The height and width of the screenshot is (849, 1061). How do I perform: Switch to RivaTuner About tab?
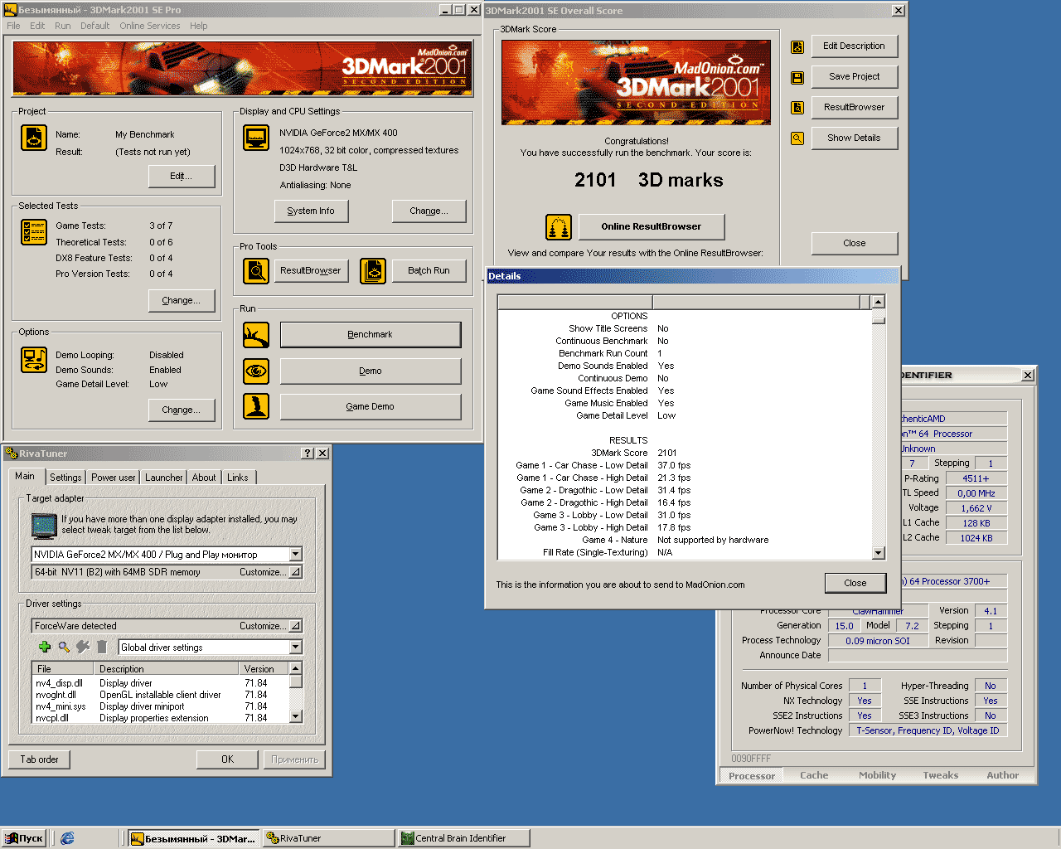[204, 478]
